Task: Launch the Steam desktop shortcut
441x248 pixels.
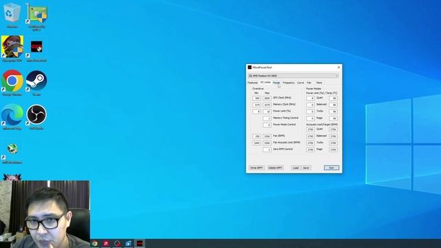Action: click(x=37, y=81)
